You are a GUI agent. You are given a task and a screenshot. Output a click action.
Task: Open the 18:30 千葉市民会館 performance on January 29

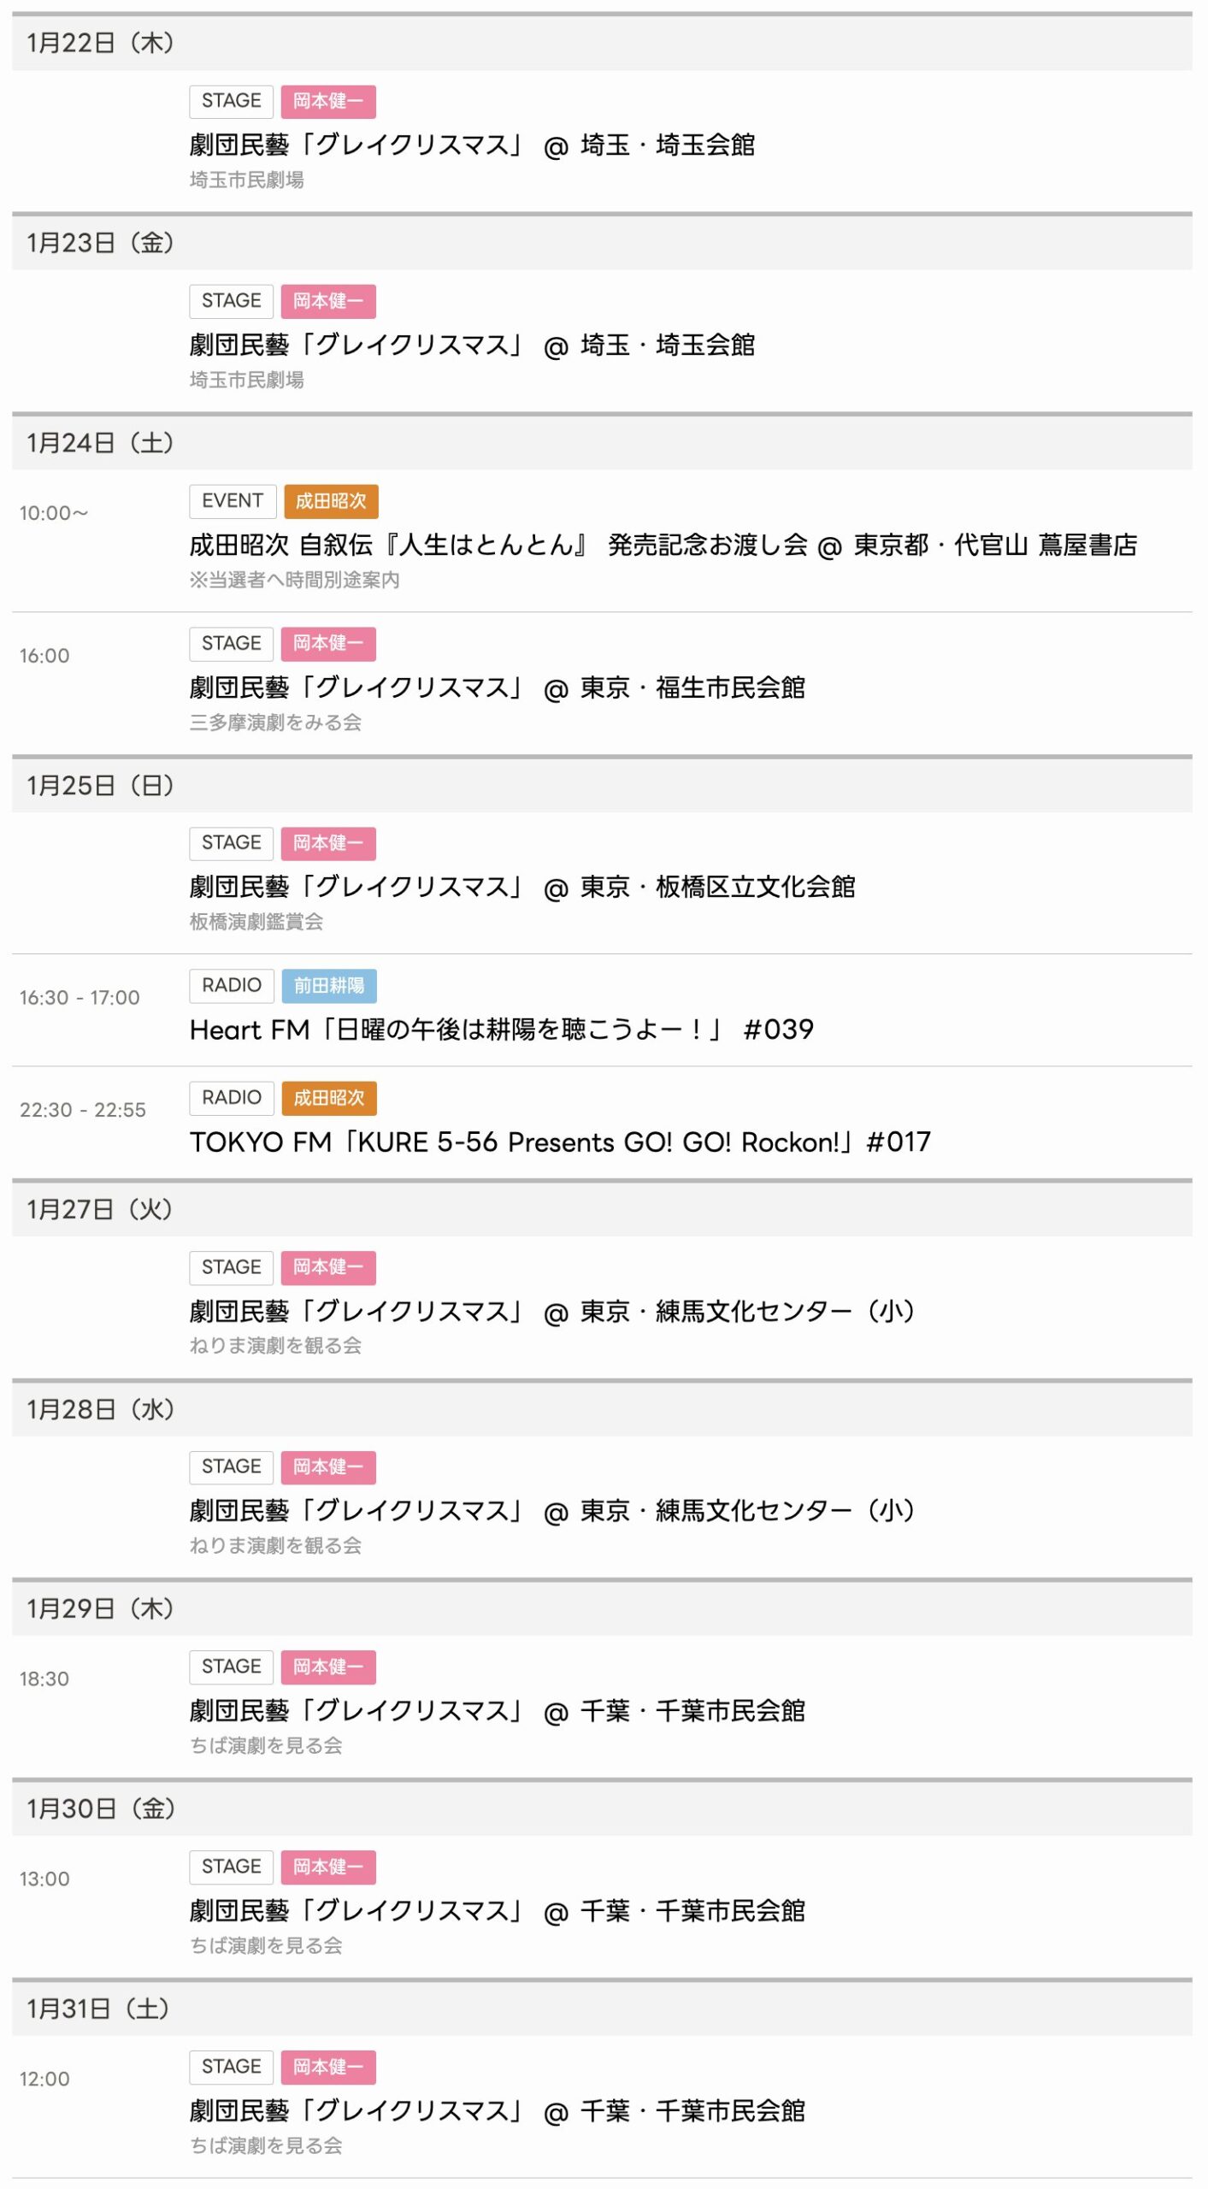pyautogui.click(x=497, y=1711)
